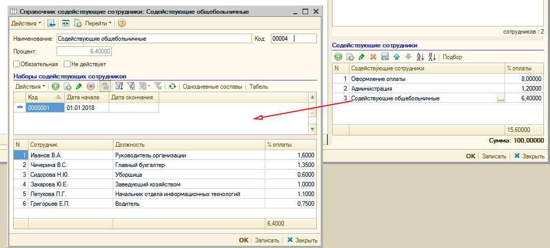The image size is (550, 248).
Task: Click the "Подбор" button in right panel
Action: [453, 57]
